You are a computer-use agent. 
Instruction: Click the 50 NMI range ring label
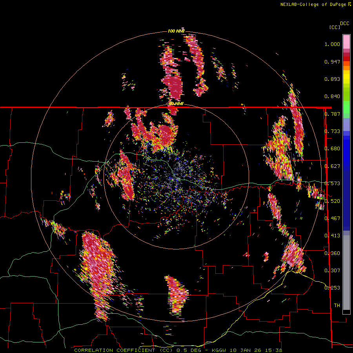[176, 104]
